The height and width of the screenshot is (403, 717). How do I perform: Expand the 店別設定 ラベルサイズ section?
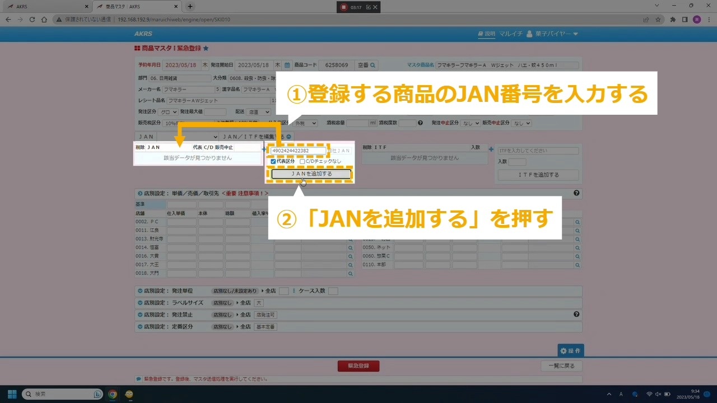tap(140, 303)
